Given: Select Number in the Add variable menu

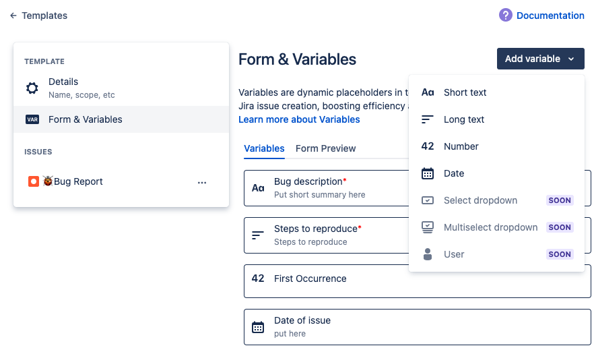Looking at the screenshot, I should pos(461,146).
